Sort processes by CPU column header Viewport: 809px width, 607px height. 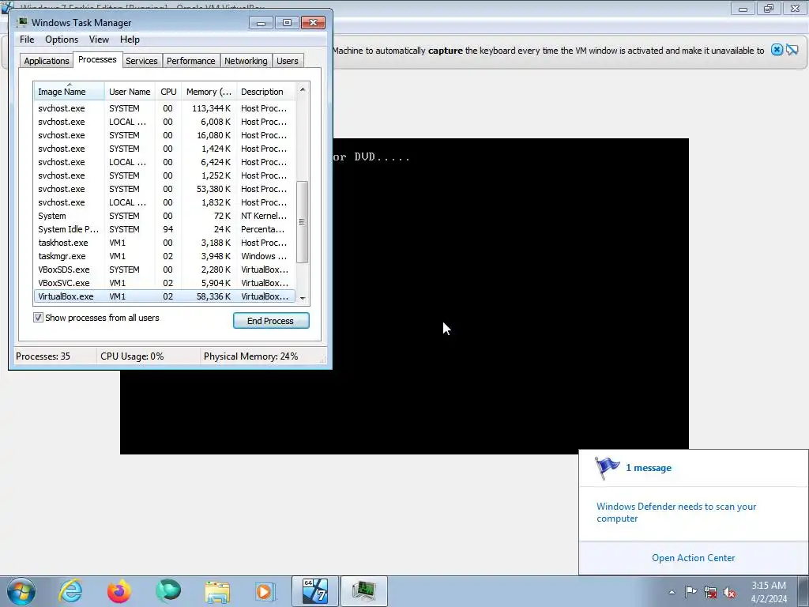click(168, 92)
